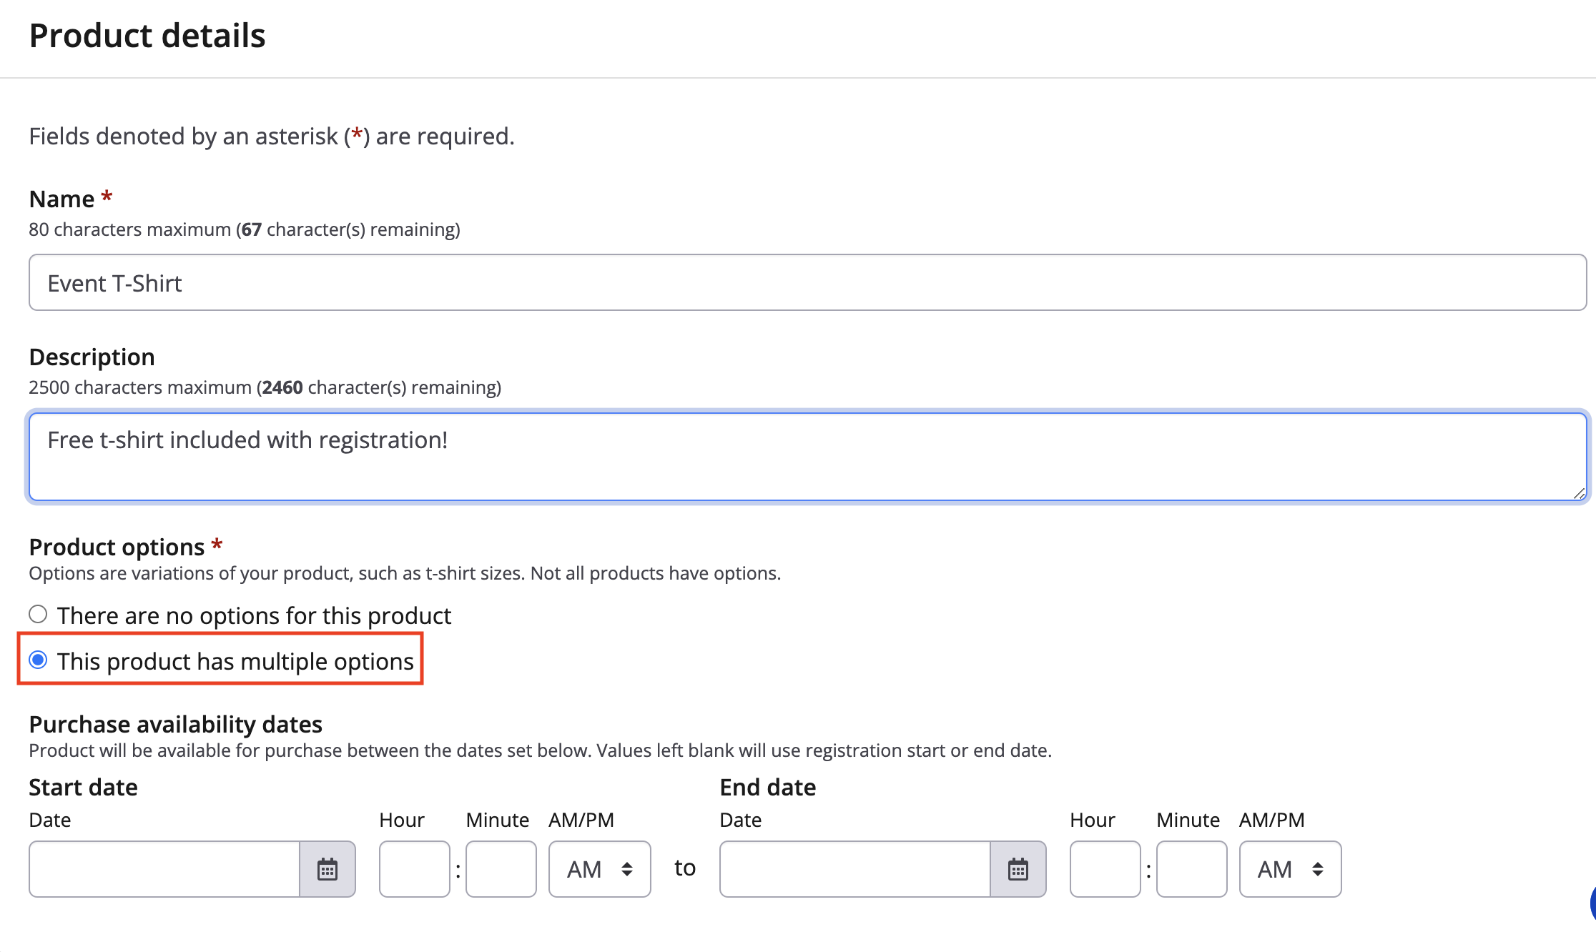Image resolution: width=1596 pixels, height=952 pixels.
Task: Focus the End date Date input
Action: pyautogui.click(x=855, y=869)
